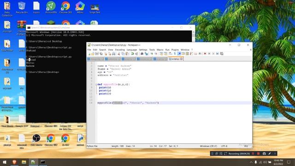The height and width of the screenshot is (166, 295).
Task: Collapse the def myprofile fold marker
Action: 96,84
